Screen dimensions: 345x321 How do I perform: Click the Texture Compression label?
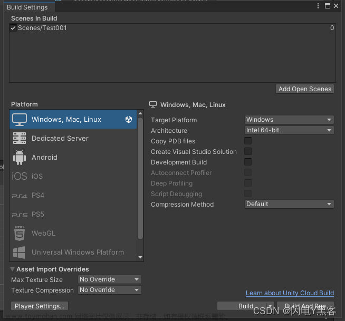click(x=42, y=290)
